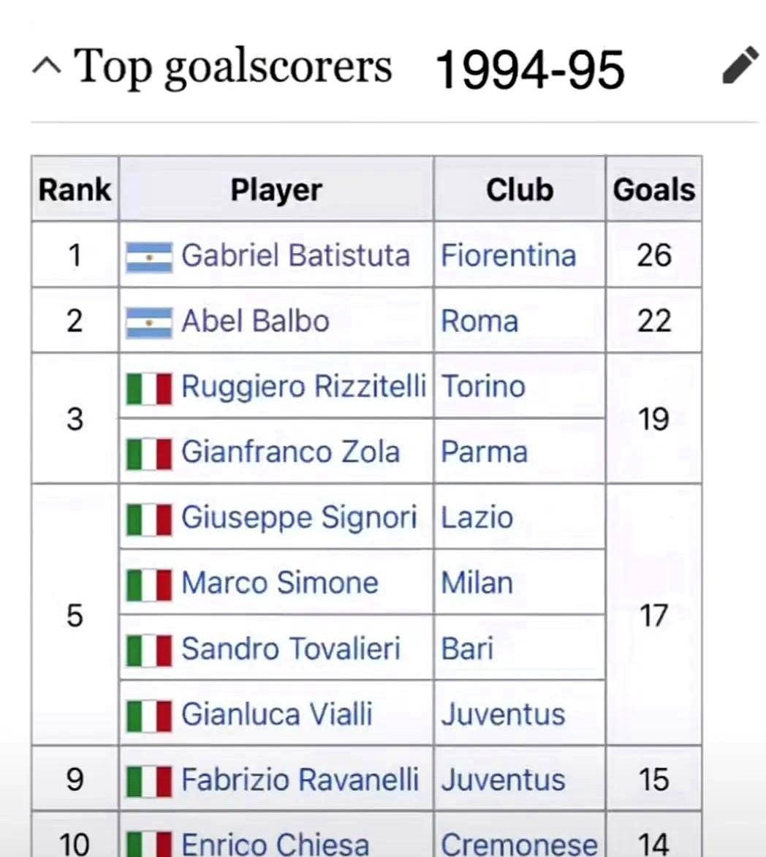Click the pencil edit icon
This screenshot has width=766, height=857.
(x=739, y=67)
